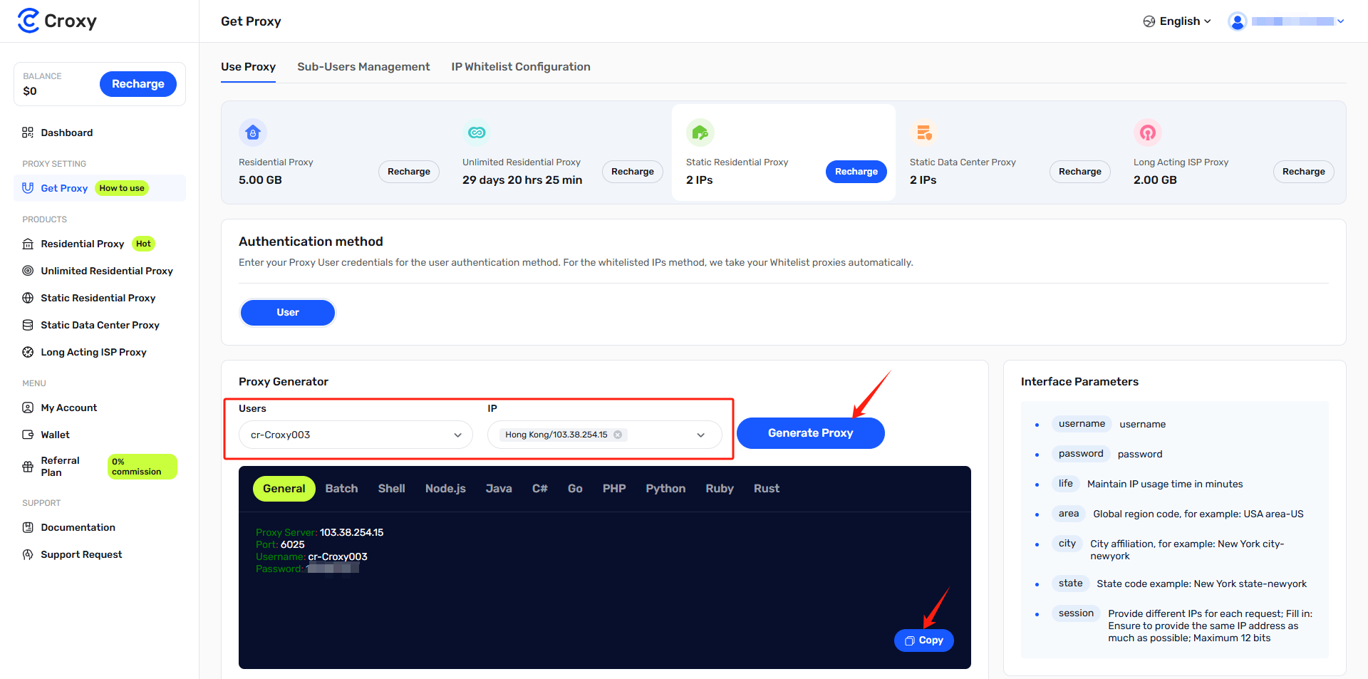The height and width of the screenshot is (679, 1368).
Task: Click the Hot badge on Residential Proxy
Action: [x=143, y=244]
